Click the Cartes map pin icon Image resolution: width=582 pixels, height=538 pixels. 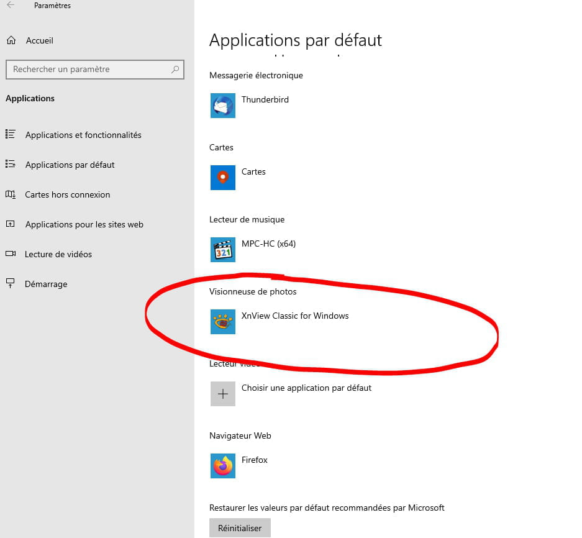point(222,178)
